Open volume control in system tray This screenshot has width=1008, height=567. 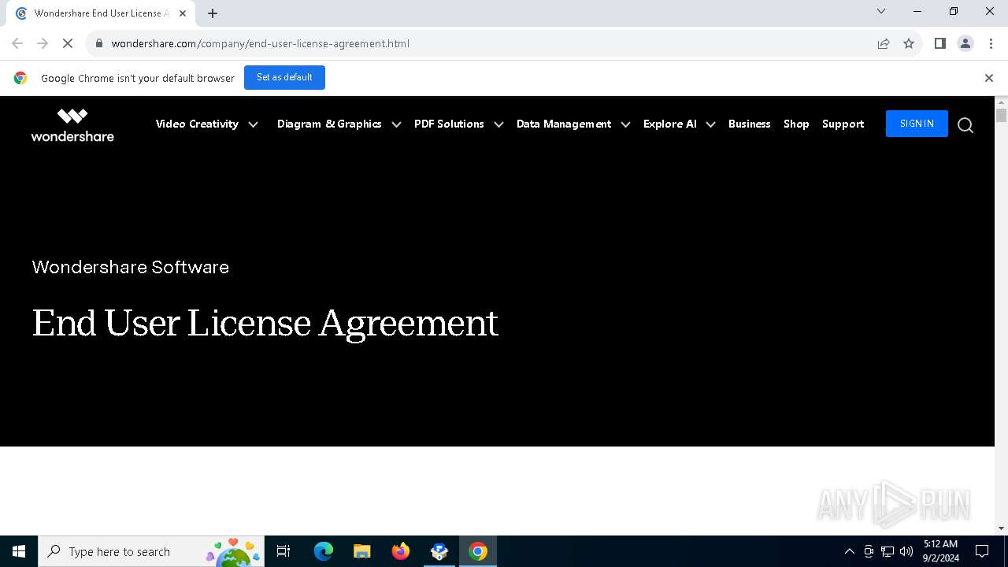(x=906, y=551)
